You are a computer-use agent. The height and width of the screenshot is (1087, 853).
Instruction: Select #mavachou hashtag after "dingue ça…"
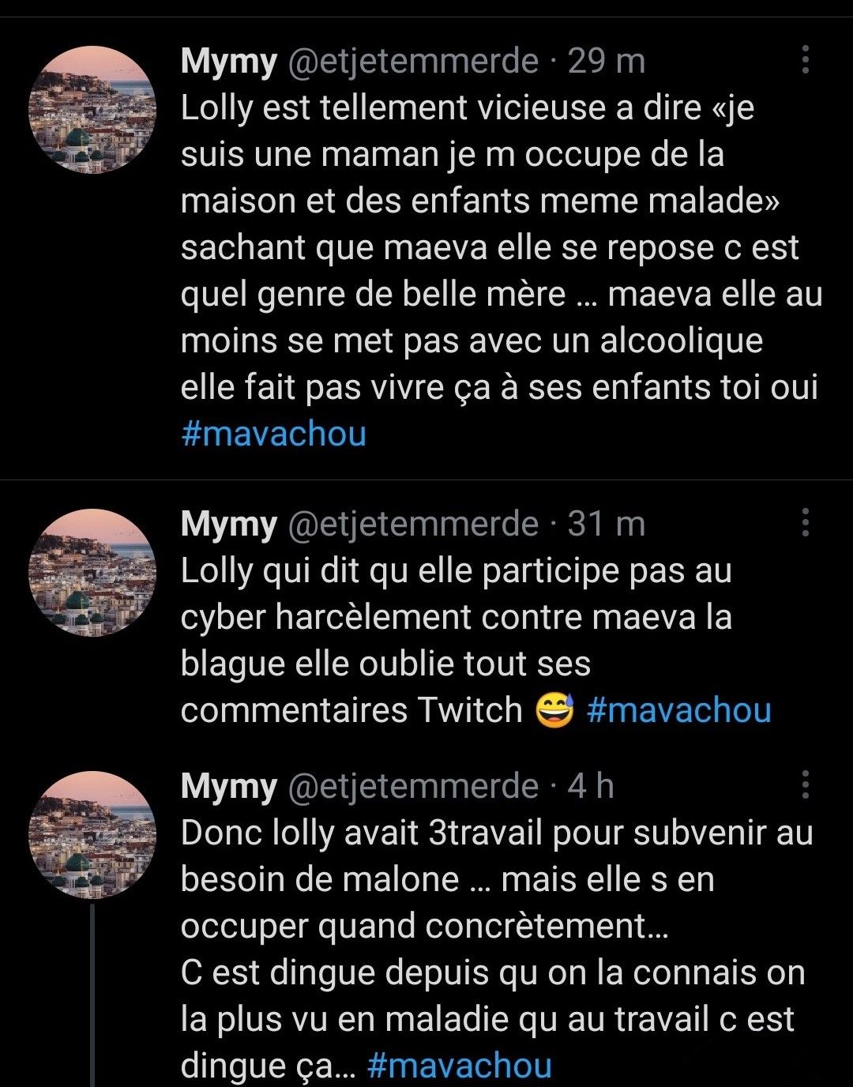[460, 1065]
